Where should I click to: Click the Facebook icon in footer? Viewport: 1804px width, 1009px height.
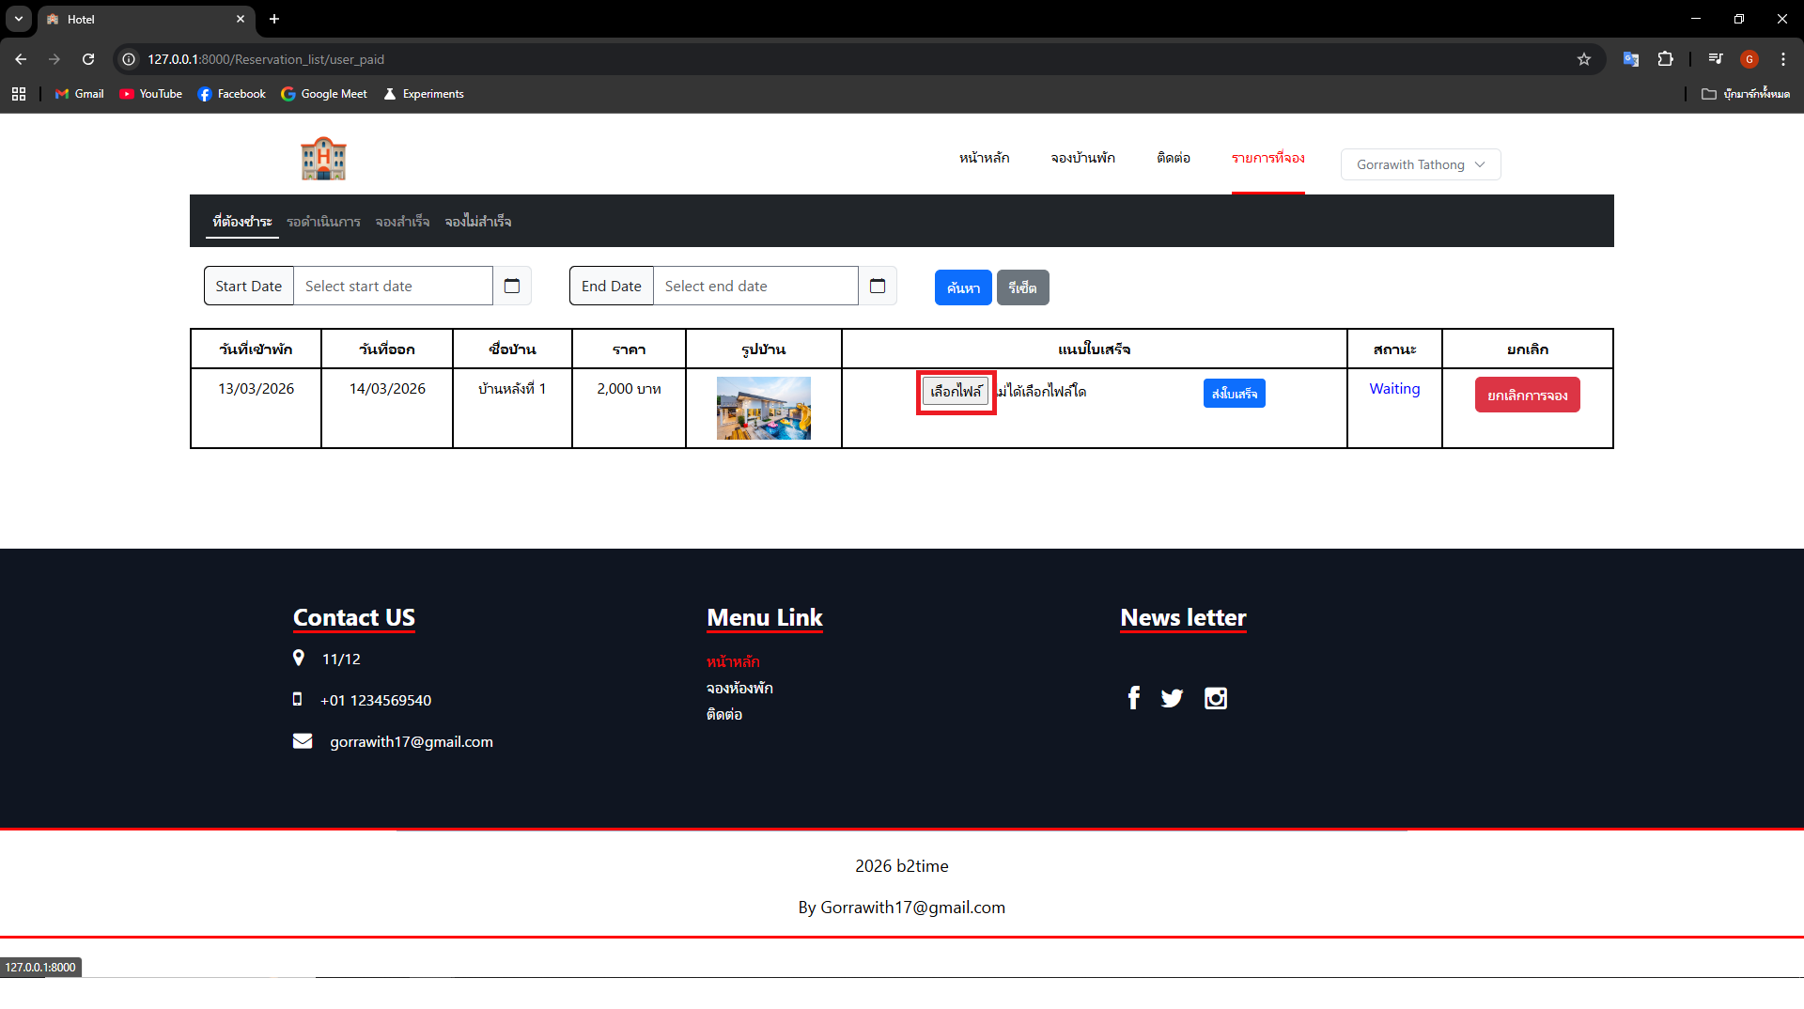pyautogui.click(x=1133, y=698)
